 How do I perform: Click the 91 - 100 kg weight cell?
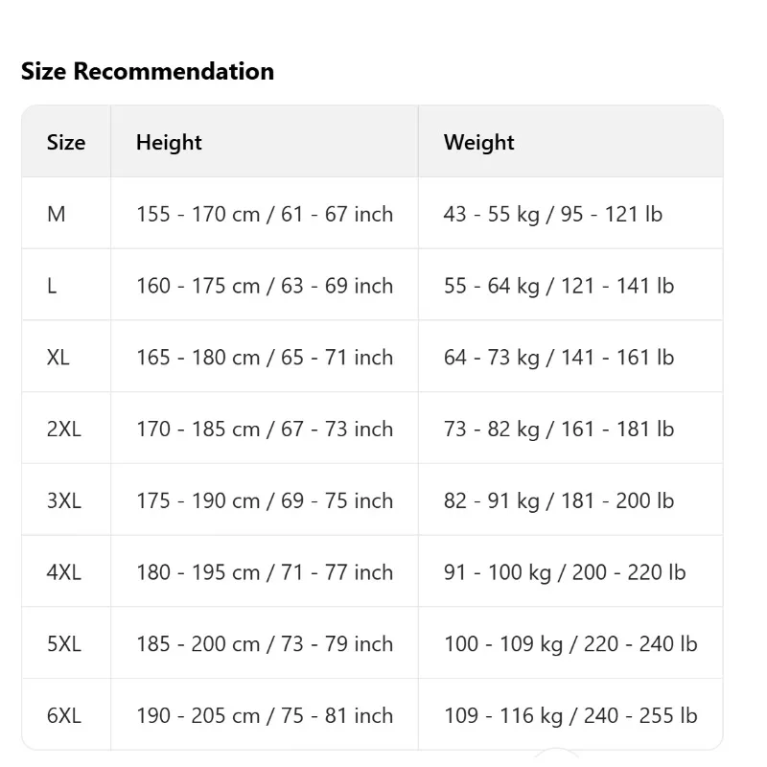pyautogui.click(x=565, y=572)
